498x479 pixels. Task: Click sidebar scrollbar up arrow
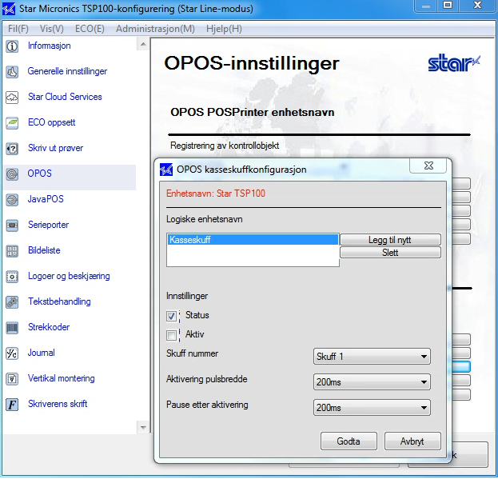click(143, 44)
